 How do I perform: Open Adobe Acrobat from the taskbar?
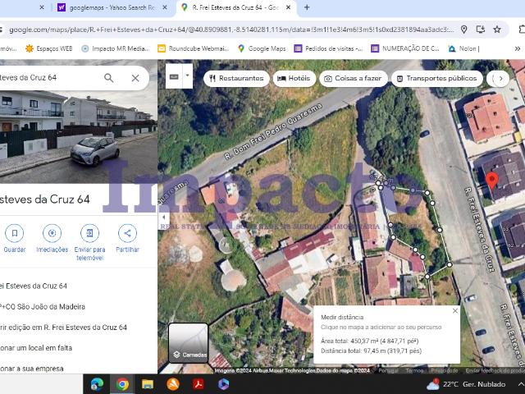[199, 384]
